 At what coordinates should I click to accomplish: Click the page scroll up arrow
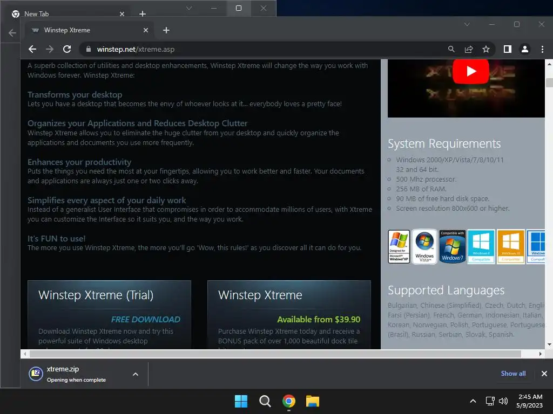549,64
